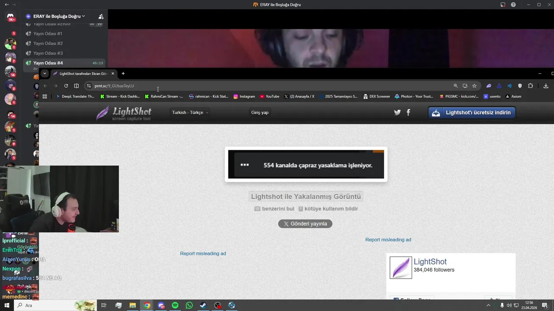This screenshot has width=554, height=311.
Task: Expand Chrome tab search dropdown
Action: coord(44,73)
